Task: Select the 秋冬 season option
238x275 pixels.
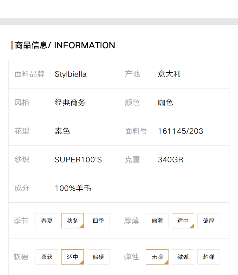Action: pyautogui.click(x=72, y=221)
